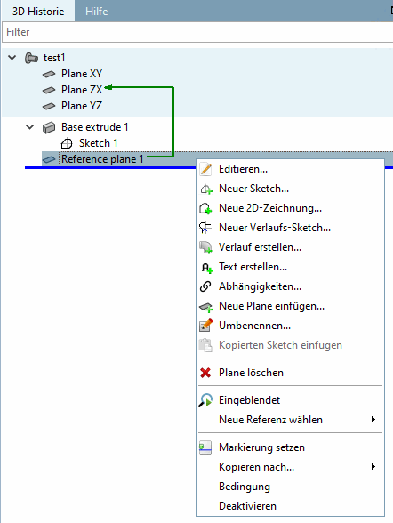Click the Abhängigkeiten chain link icon
393x523 pixels.
point(205,286)
